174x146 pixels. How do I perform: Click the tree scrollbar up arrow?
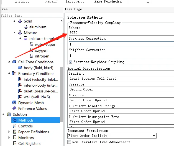[x=62, y=21]
